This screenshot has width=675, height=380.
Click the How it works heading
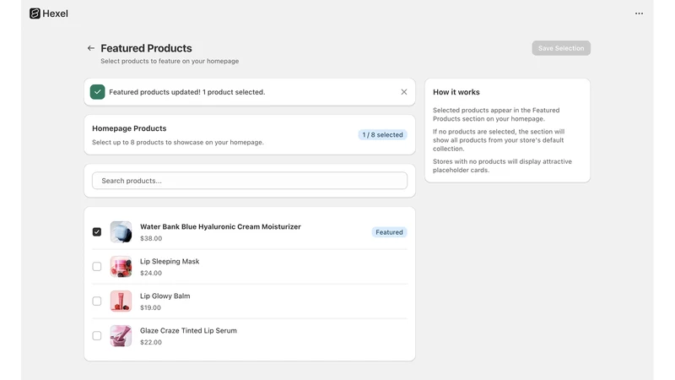(x=456, y=92)
